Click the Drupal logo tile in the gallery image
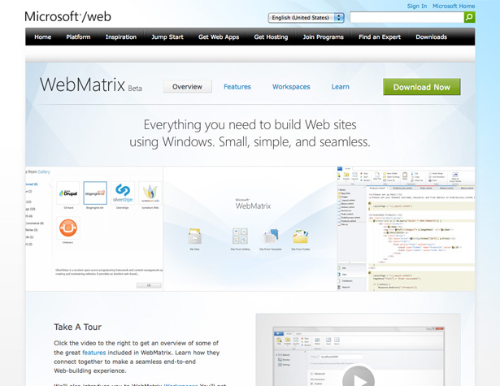Screen dimensions: 500x386 68,193
